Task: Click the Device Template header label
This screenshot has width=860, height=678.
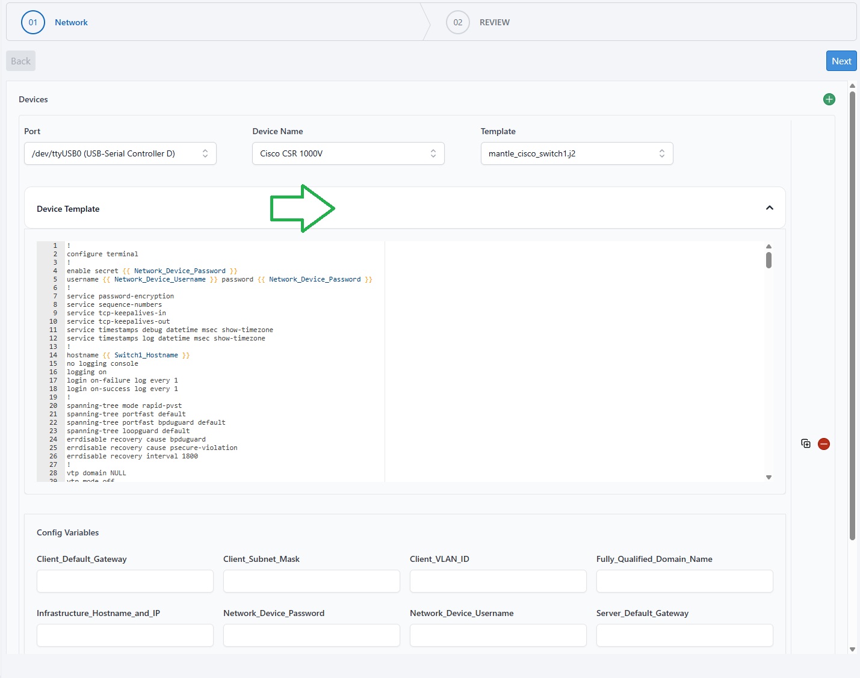Action: tap(68, 209)
